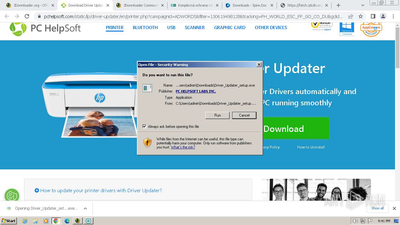Reload the current page
400x225 pixels.
click(x=27, y=17)
